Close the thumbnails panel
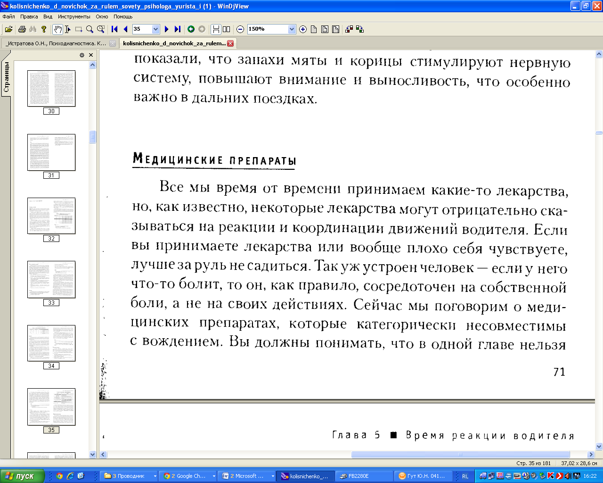 click(91, 55)
